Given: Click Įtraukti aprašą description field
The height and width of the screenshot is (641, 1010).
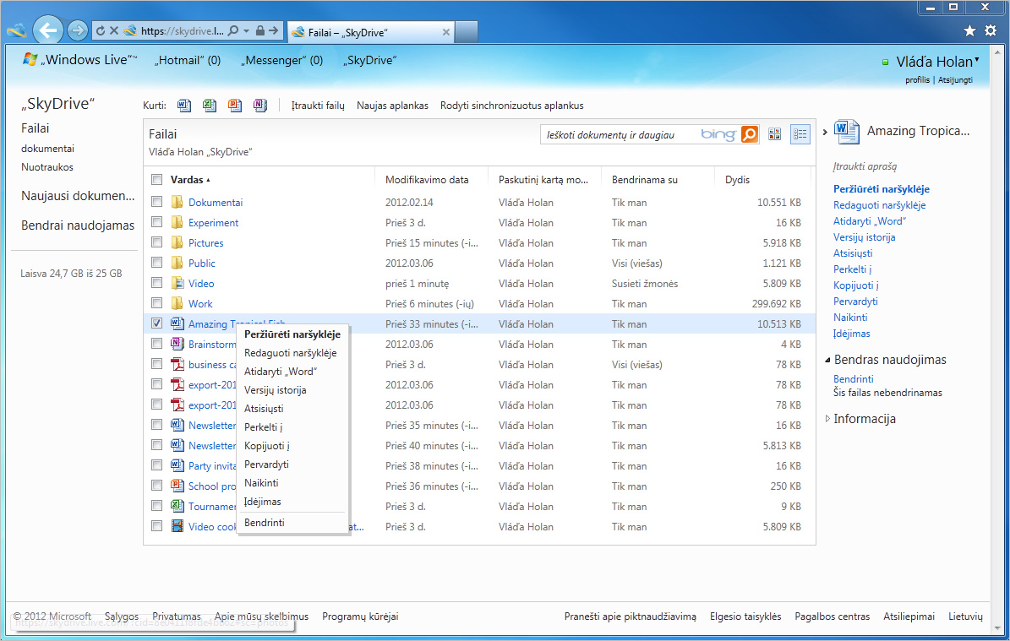Looking at the screenshot, I should tap(865, 166).
